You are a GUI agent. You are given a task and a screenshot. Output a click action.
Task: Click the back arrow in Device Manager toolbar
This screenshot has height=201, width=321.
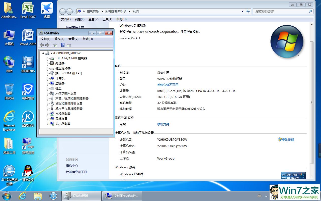click(x=42, y=45)
